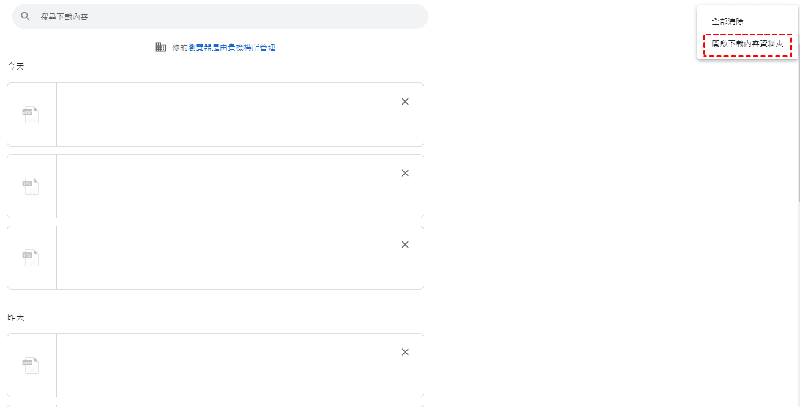This screenshot has width=800, height=407.
Task: Click the organization building icon
Action: point(161,47)
